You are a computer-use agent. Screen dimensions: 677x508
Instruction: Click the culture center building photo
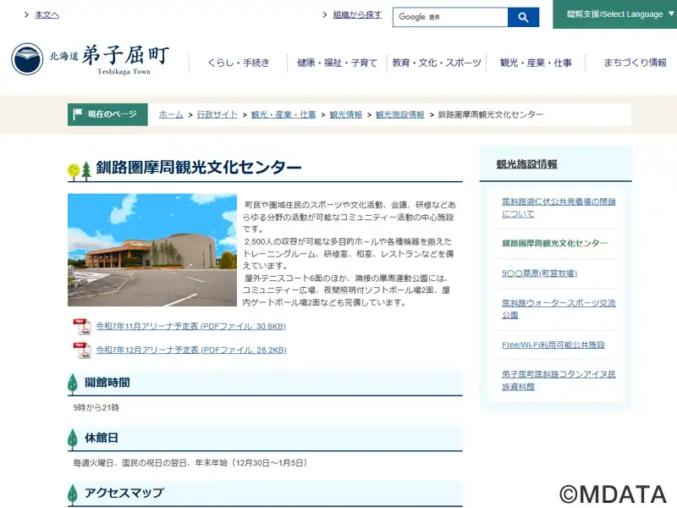pos(152,250)
